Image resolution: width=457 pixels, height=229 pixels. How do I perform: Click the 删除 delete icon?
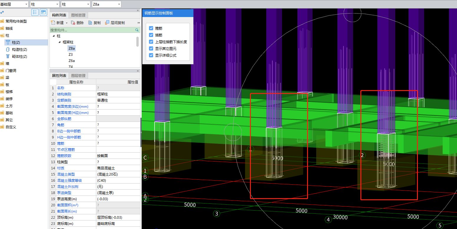73,23
